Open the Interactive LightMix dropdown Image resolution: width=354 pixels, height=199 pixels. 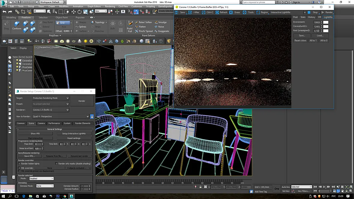point(288,12)
